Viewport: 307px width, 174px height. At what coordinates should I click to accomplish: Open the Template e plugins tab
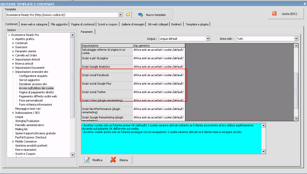point(197,24)
